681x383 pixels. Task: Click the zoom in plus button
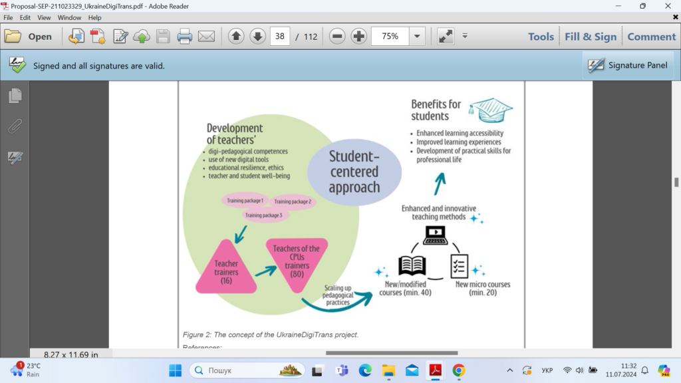tap(359, 37)
